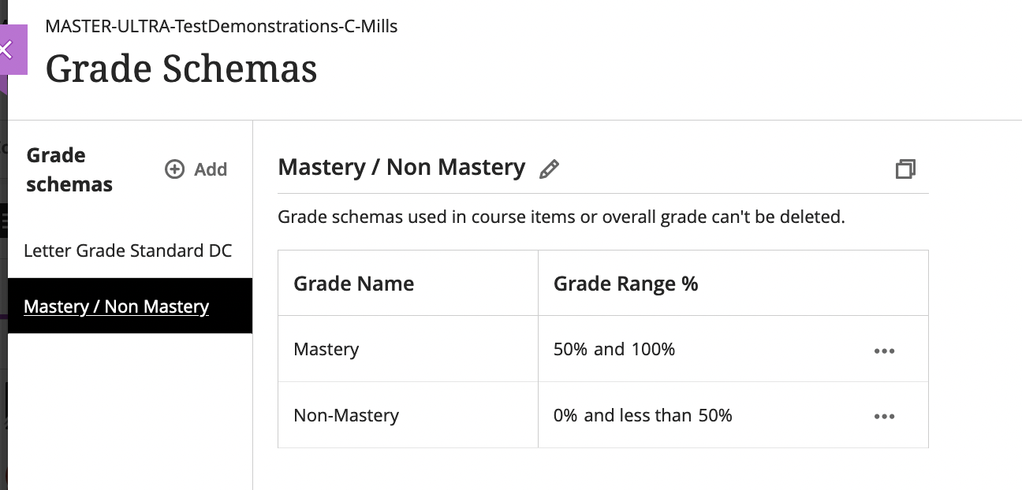The image size is (1022, 490).
Task: Click the MASTER-ULTRA-TestDemonstrations-C-Mills course title
Action: click(222, 26)
